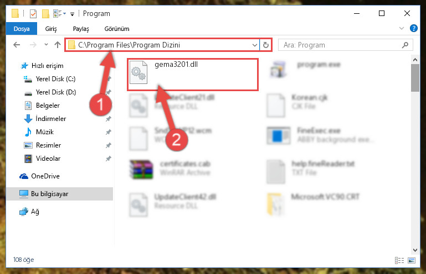Open the help question mark icon
This screenshot has height=274, width=426.
tap(413, 29)
